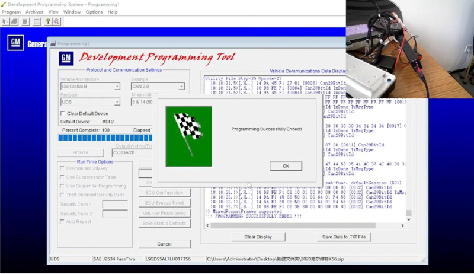
Task: Check Theft Deterrent Security Code box
Action: pos(62,195)
